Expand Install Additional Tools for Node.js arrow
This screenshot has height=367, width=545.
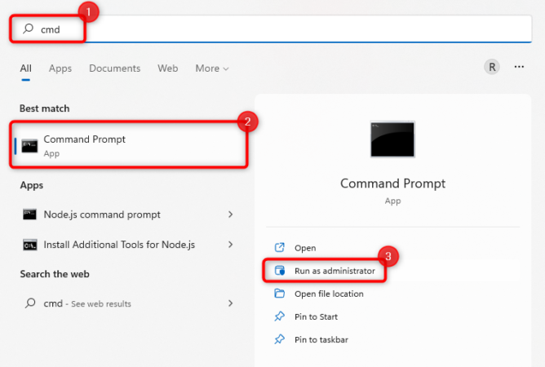point(231,244)
